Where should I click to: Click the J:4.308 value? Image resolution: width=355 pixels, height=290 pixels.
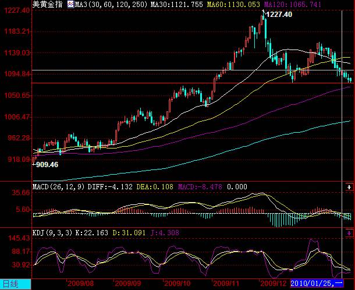point(165,233)
